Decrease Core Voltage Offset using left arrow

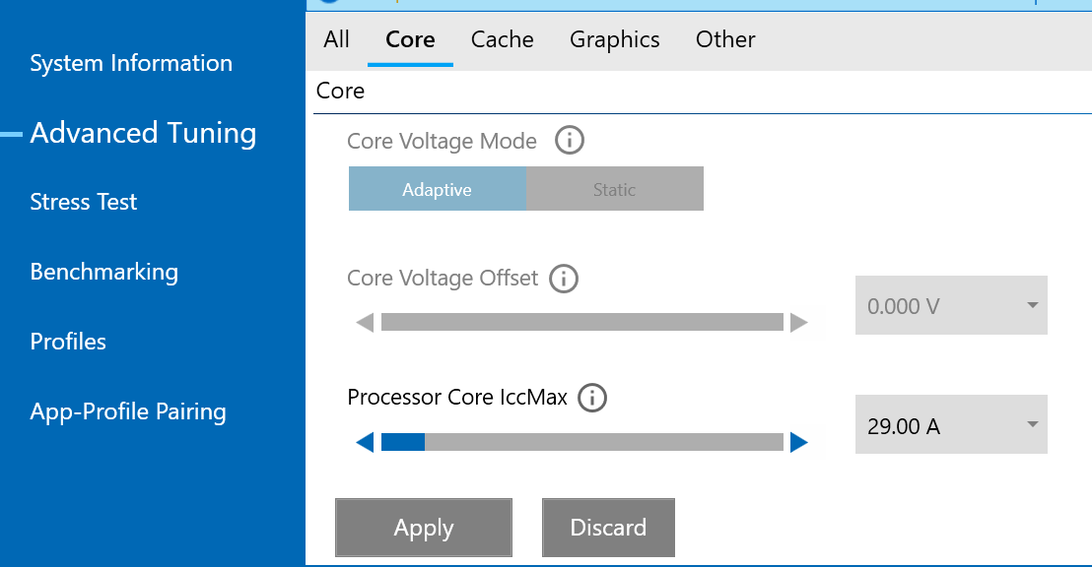pyautogui.click(x=364, y=321)
